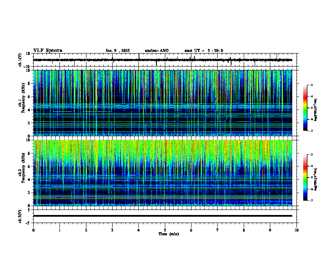Click the Jan. 9, 2025 date label
This screenshot has width=334, height=258.
pyautogui.click(x=118, y=51)
